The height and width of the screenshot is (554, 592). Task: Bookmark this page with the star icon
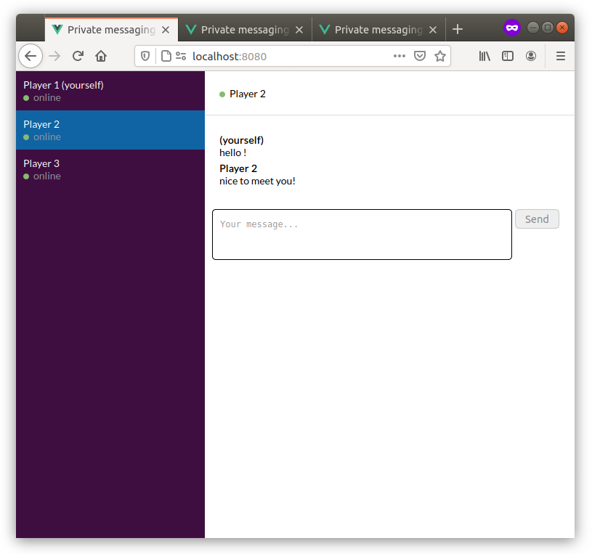tap(440, 56)
